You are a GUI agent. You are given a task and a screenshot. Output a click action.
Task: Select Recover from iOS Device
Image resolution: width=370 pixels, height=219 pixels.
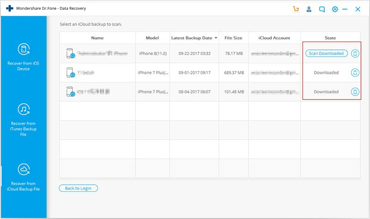tap(24, 57)
